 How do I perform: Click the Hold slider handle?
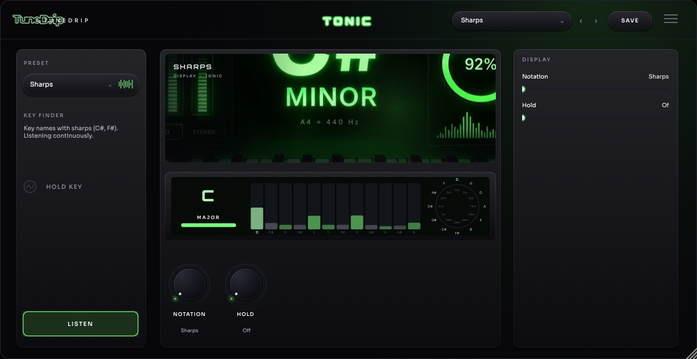coord(523,118)
